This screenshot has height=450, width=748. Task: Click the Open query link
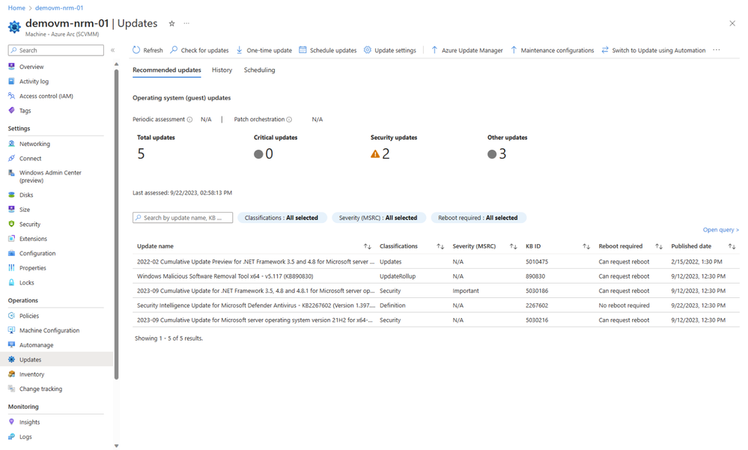point(721,230)
